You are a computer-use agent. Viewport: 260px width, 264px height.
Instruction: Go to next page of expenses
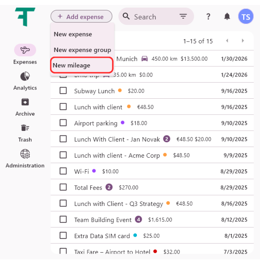pyautogui.click(x=242, y=41)
